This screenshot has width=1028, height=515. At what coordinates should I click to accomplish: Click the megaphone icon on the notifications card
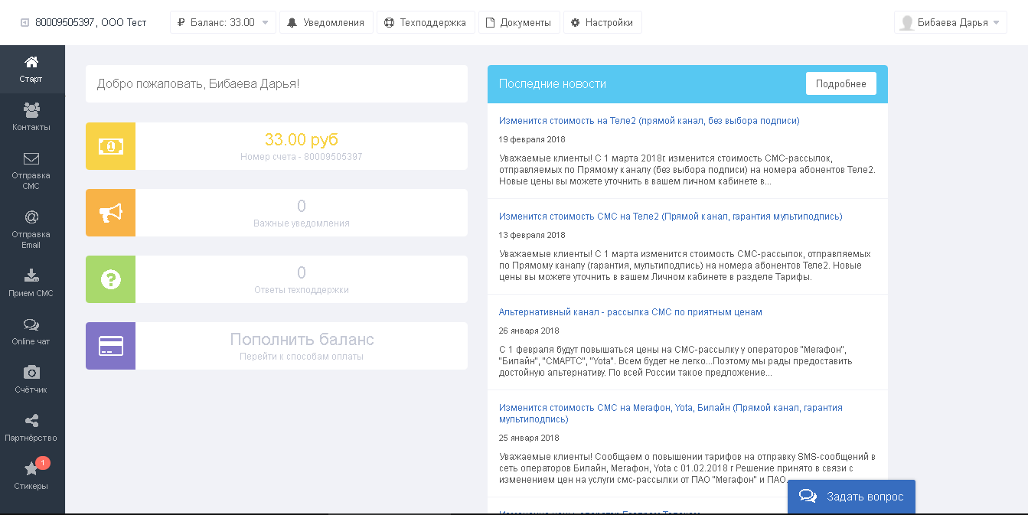pos(110,213)
